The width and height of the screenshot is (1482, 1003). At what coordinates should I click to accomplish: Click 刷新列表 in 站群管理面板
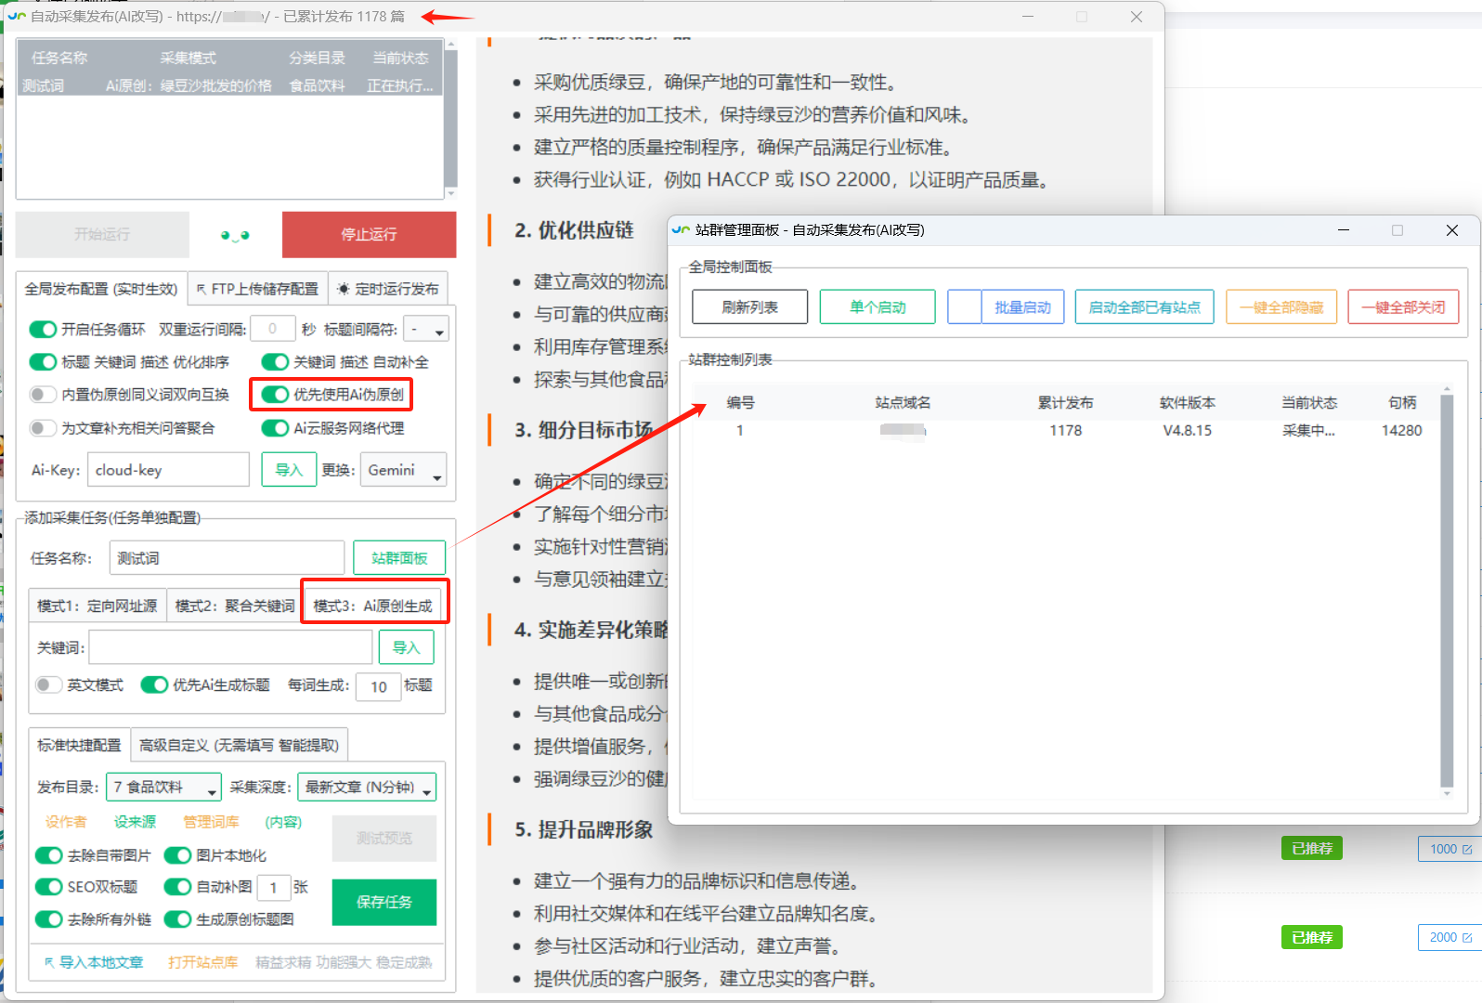(750, 307)
